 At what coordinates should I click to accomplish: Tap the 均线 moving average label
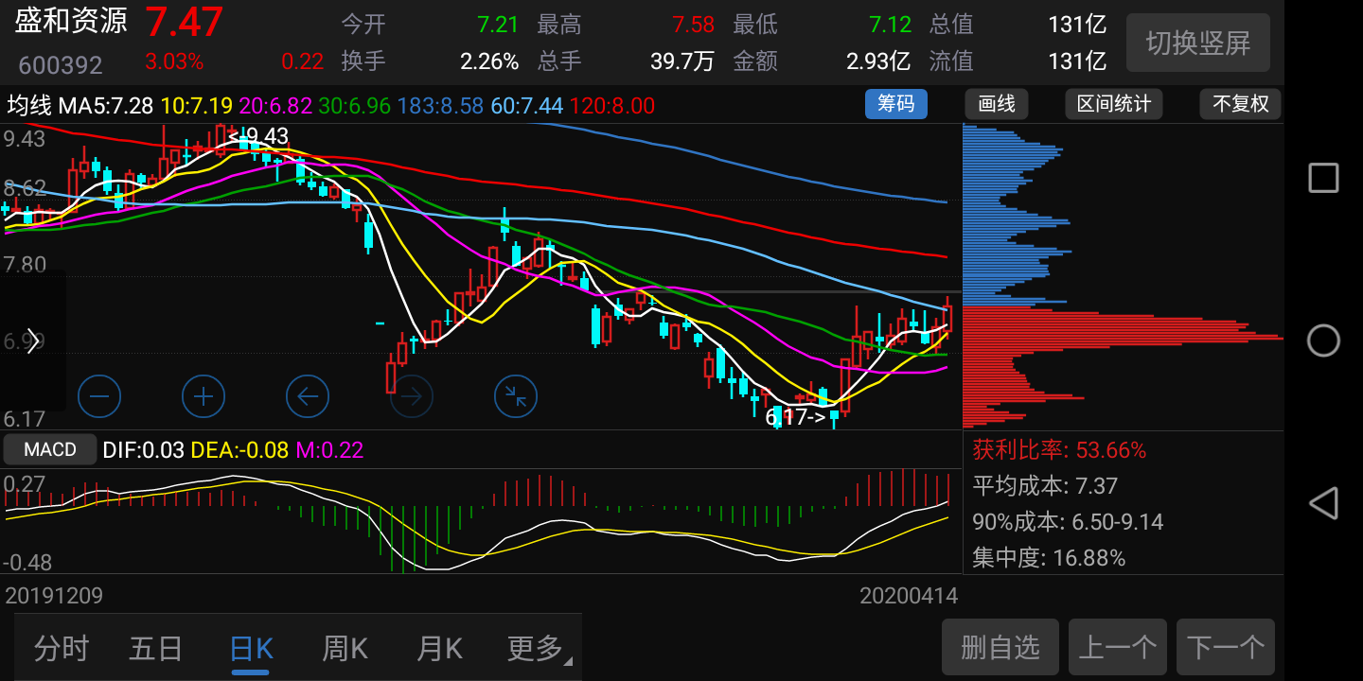[29, 105]
